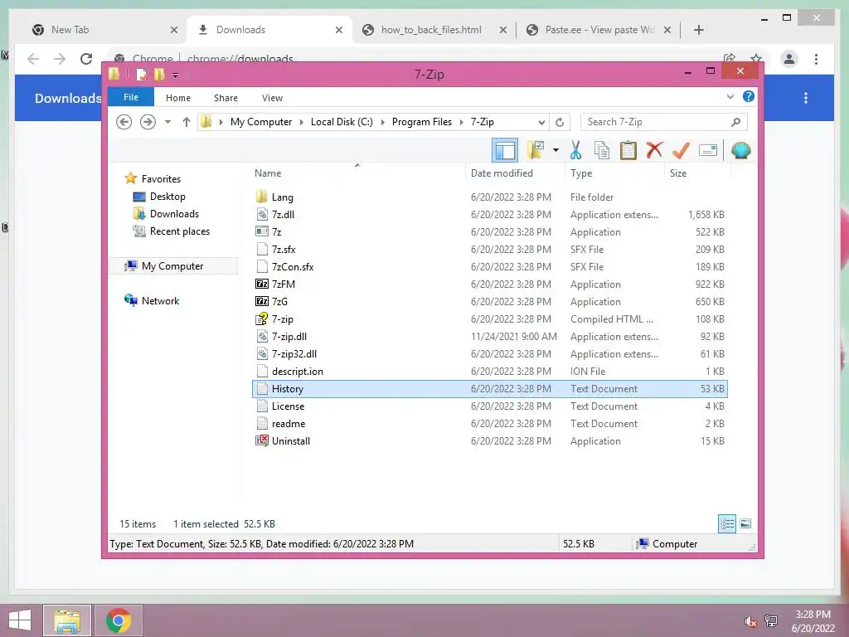This screenshot has width=849, height=637.
Task: Open Windows Start button
Action: [20, 620]
